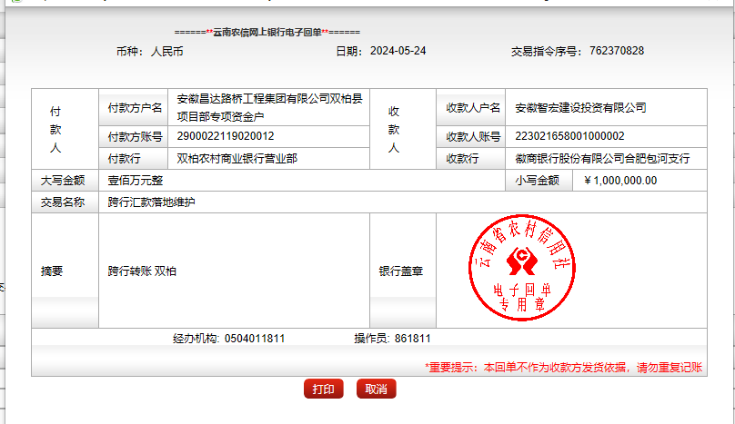
Task: Click the payee account number 223021658001000002
Action: tap(569, 136)
